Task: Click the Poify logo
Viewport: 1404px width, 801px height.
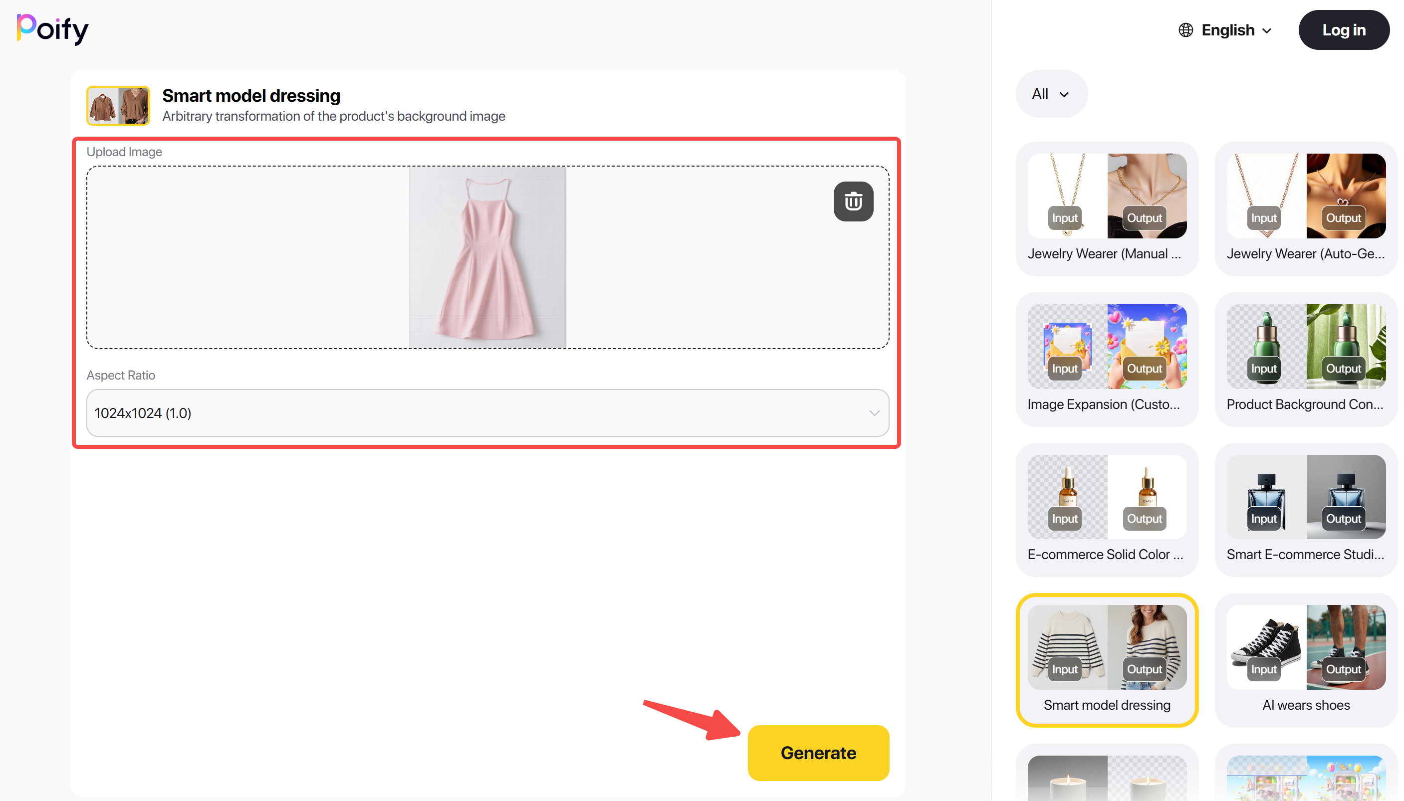Action: 52,29
